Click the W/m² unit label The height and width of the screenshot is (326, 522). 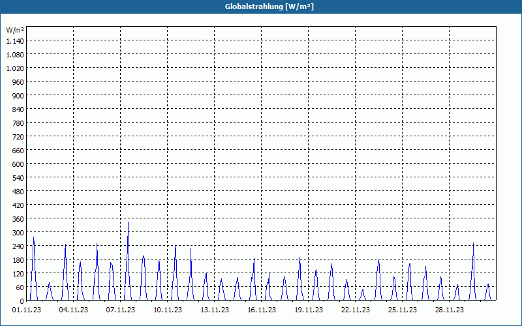click(15, 30)
